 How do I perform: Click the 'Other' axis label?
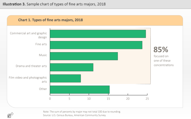pos(43,89)
